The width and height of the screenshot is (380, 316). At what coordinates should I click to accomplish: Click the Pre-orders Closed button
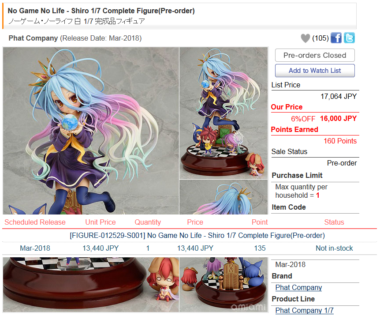pyautogui.click(x=315, y=55)
